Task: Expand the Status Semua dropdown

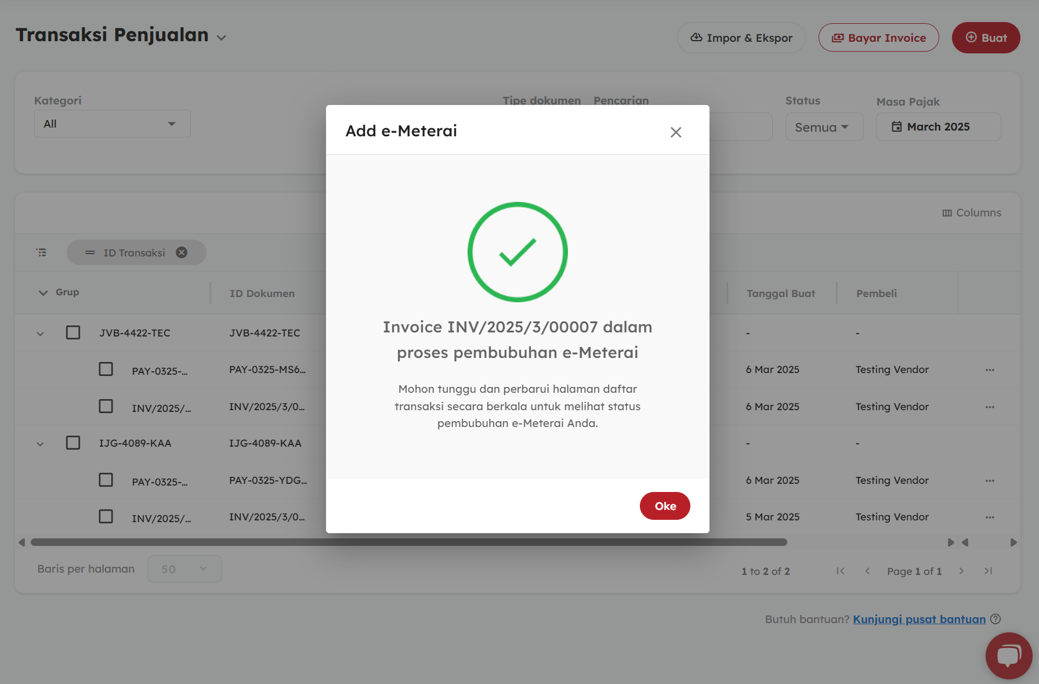Action: pos(824,127)
